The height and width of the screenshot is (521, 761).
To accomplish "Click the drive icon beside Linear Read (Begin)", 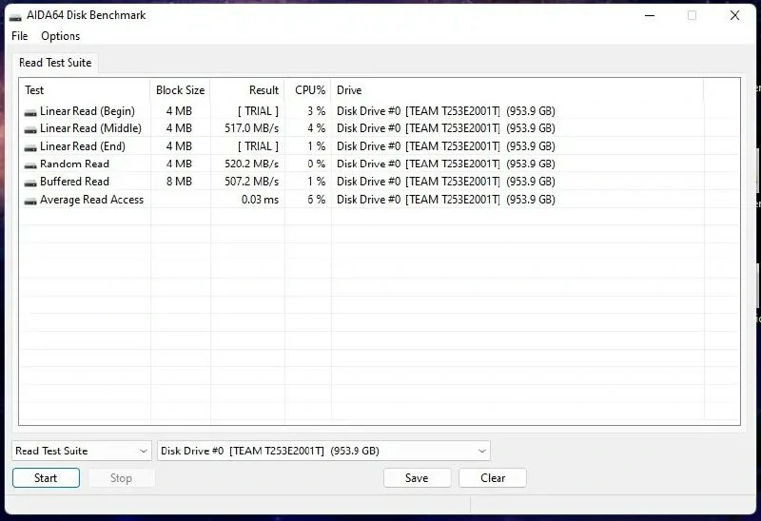I will click(x=30, y=112).
